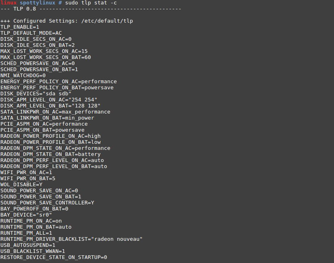Viewport: 334px width, 263px height.
Task: Click the SATA_LINKPWR_ON_BAT=min_power line
Action: (x=47, y=118)
